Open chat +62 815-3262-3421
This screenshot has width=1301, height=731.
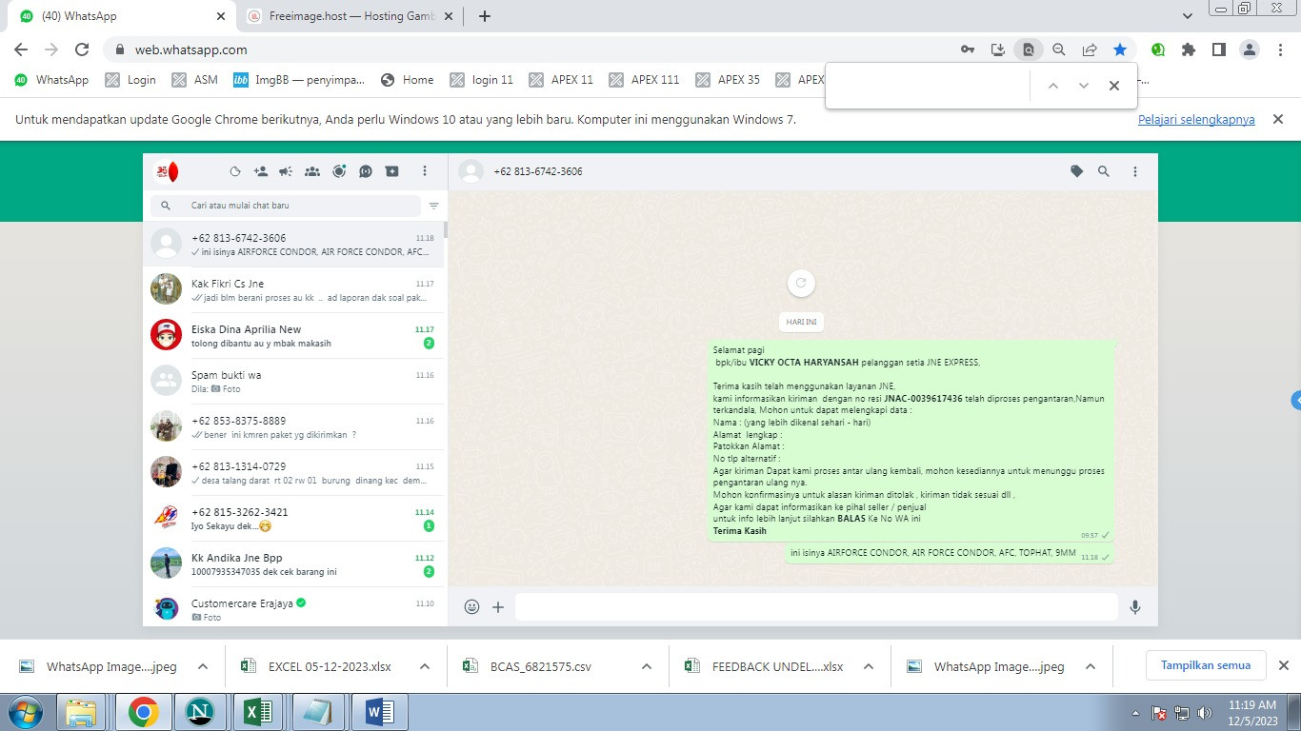(x=294, y=519)
